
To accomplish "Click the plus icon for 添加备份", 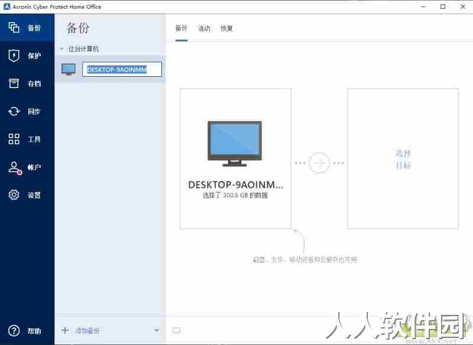I will tap(65, 330).
